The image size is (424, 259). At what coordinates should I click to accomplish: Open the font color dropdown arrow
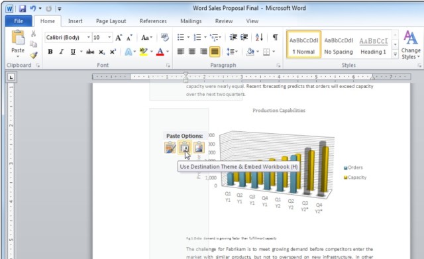point(168,52)
